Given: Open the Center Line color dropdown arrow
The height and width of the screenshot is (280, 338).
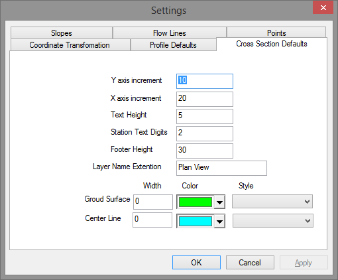Looking at the screenshot, I should point(219,221).
